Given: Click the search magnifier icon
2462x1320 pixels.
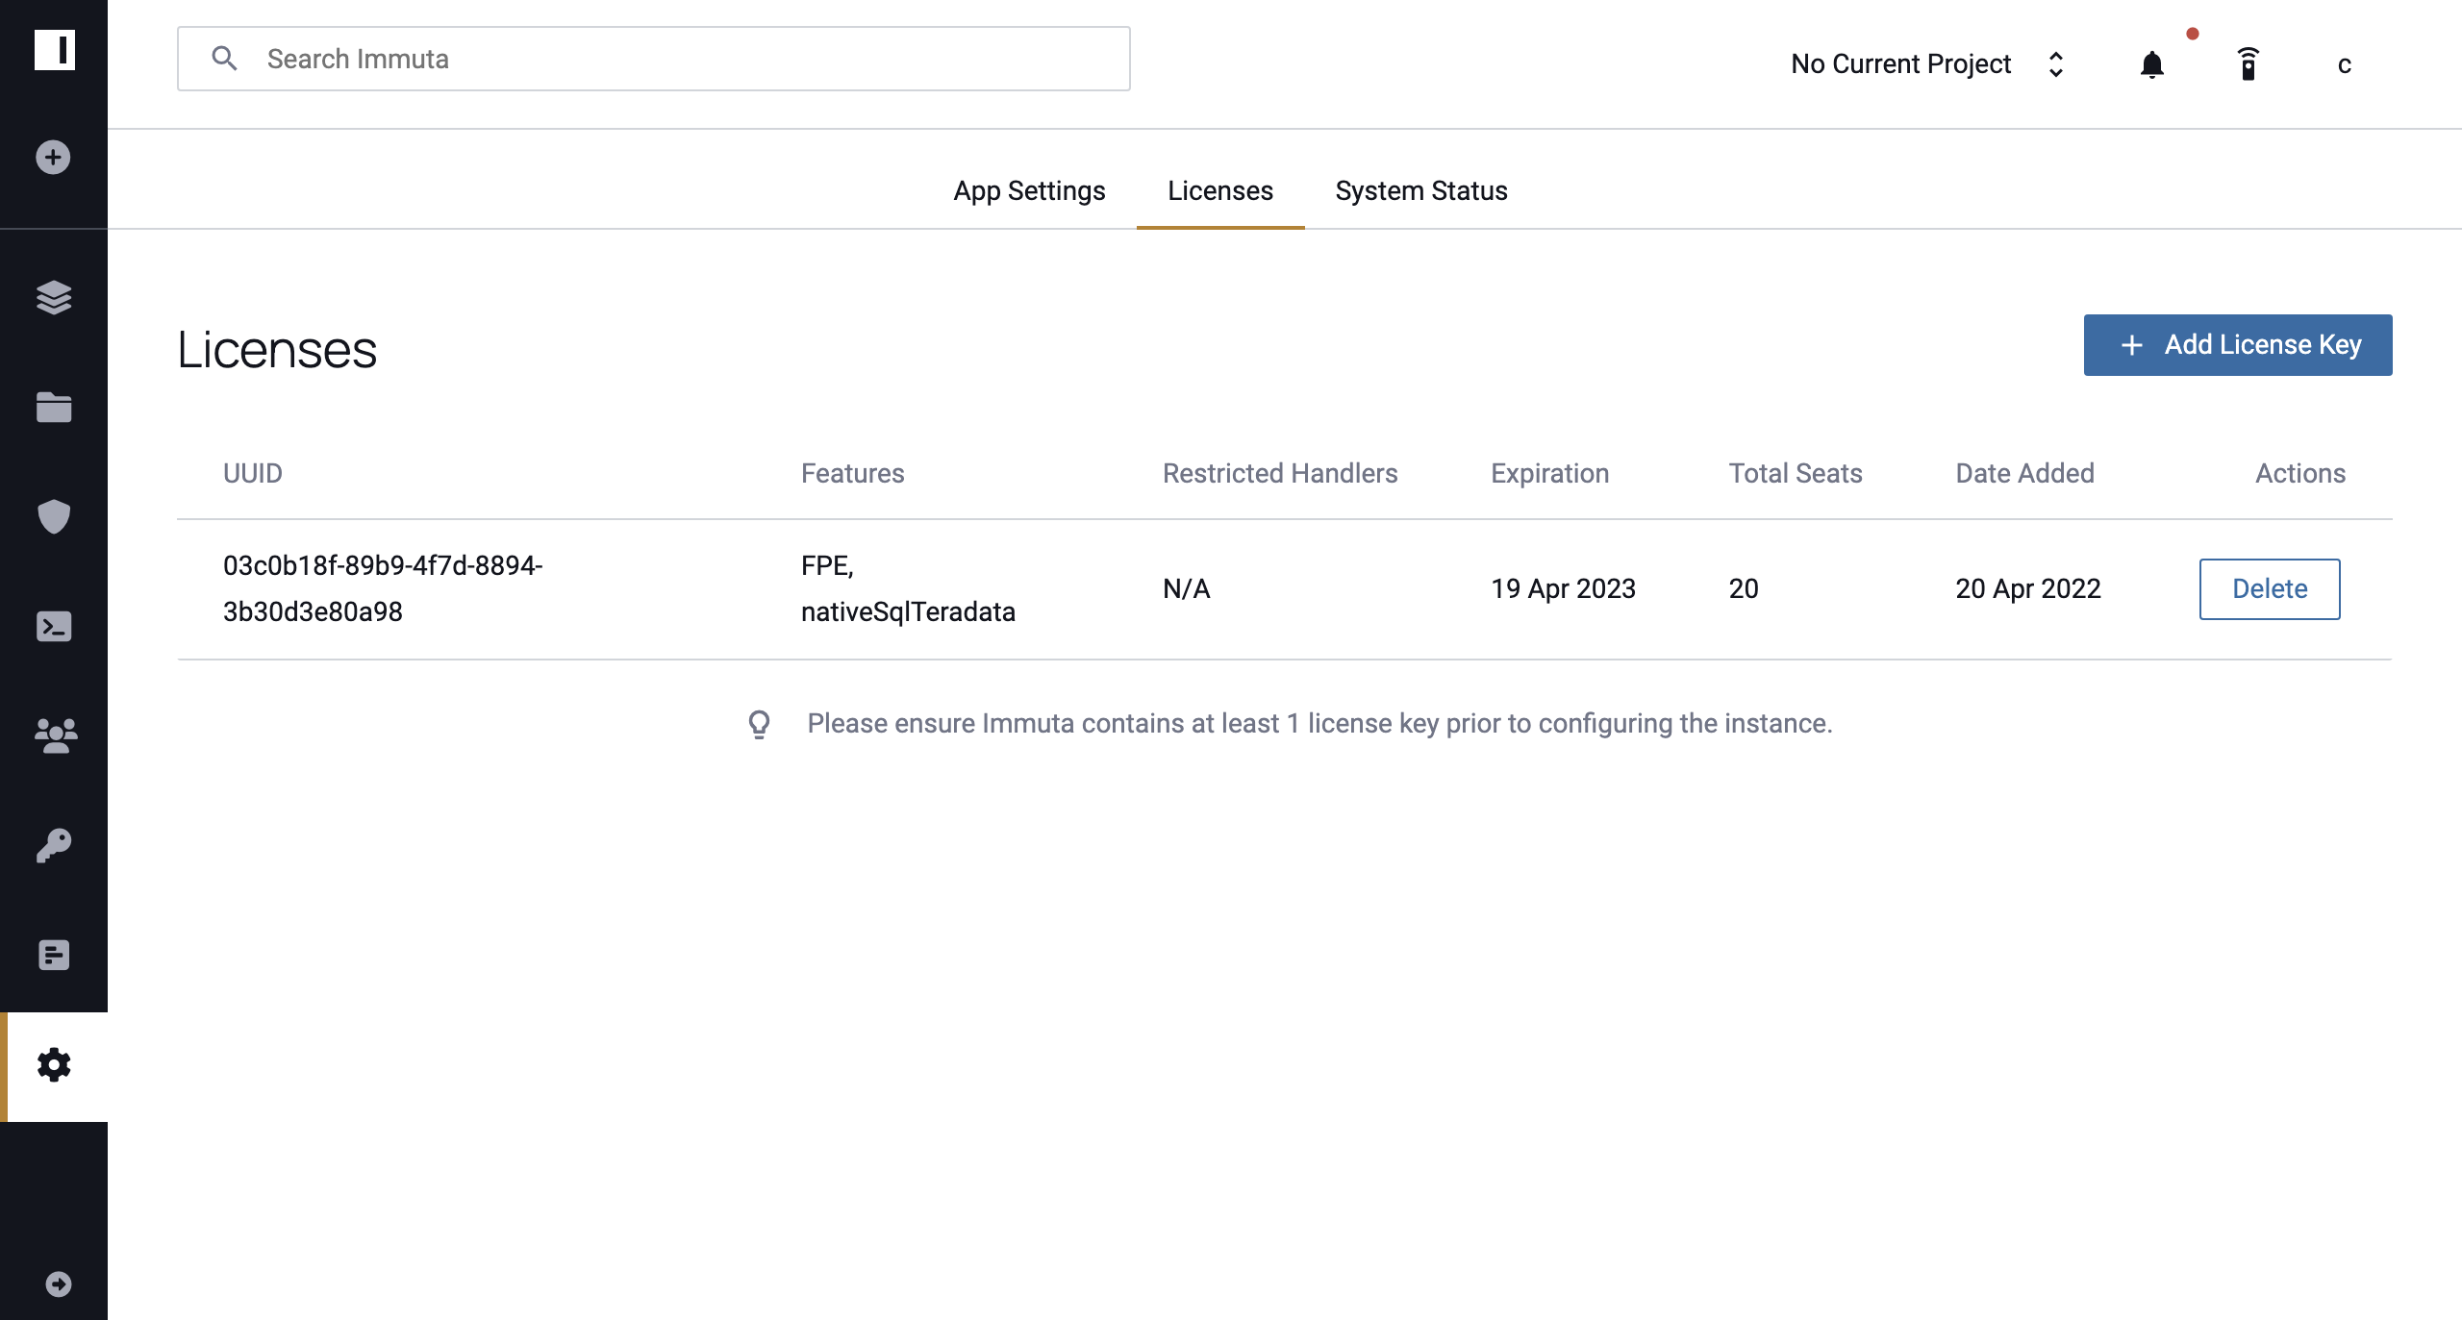Looking at the screenshot, I should click(224, 59).
